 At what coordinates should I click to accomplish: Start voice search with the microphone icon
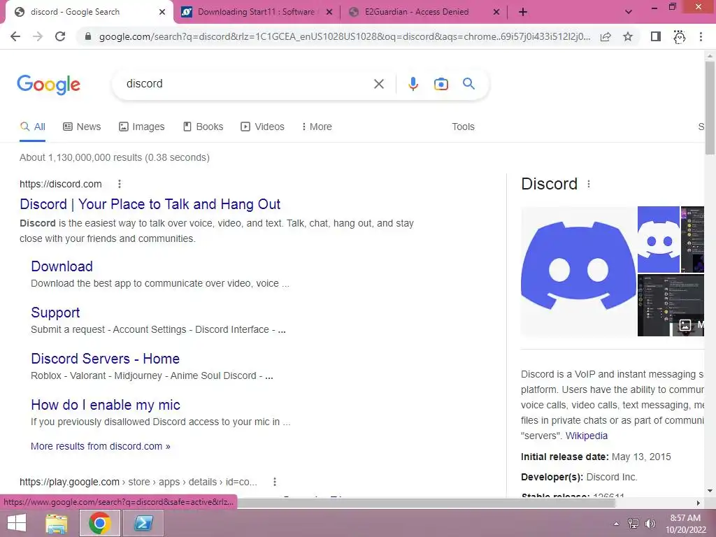point(413,84)
